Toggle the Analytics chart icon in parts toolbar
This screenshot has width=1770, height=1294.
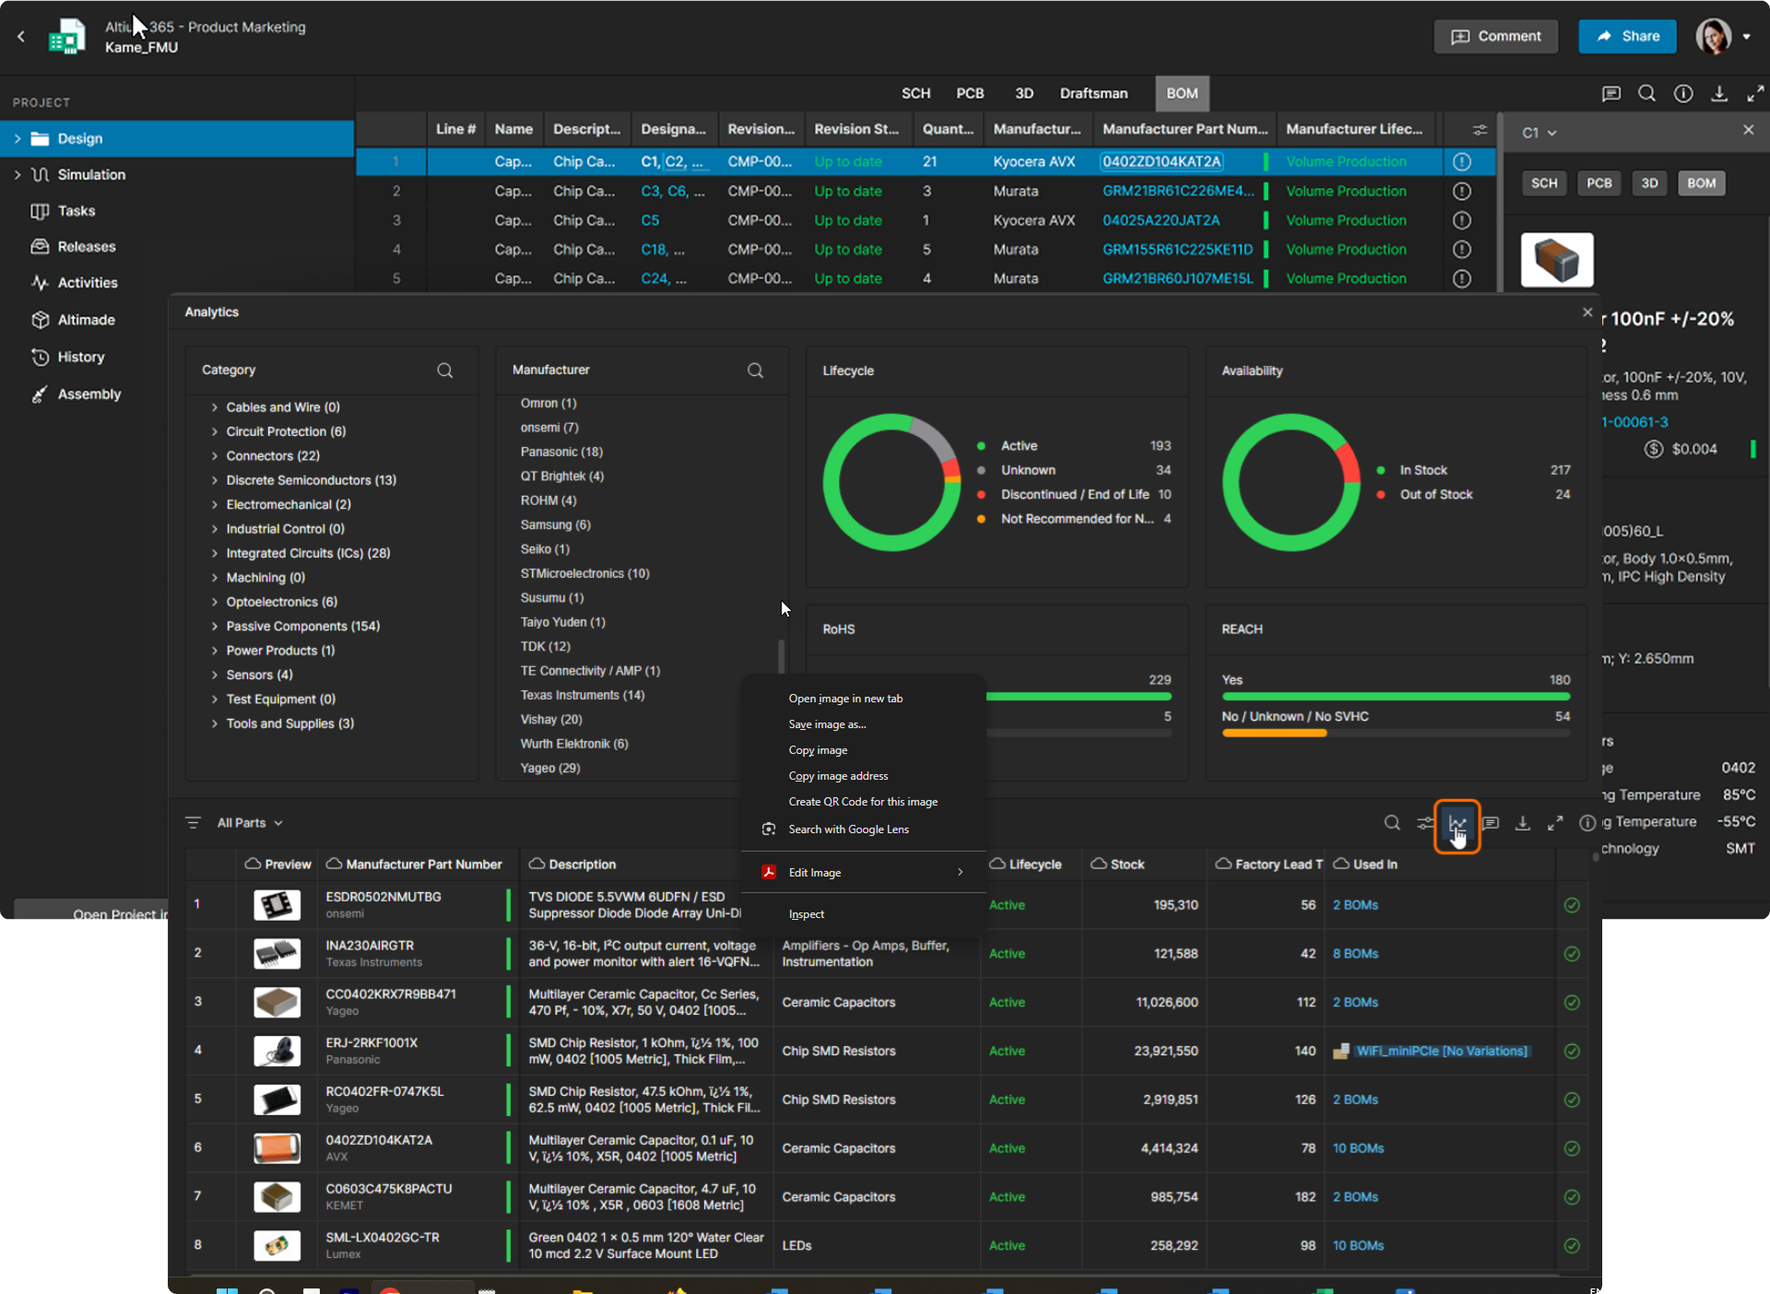(1457, 823)
